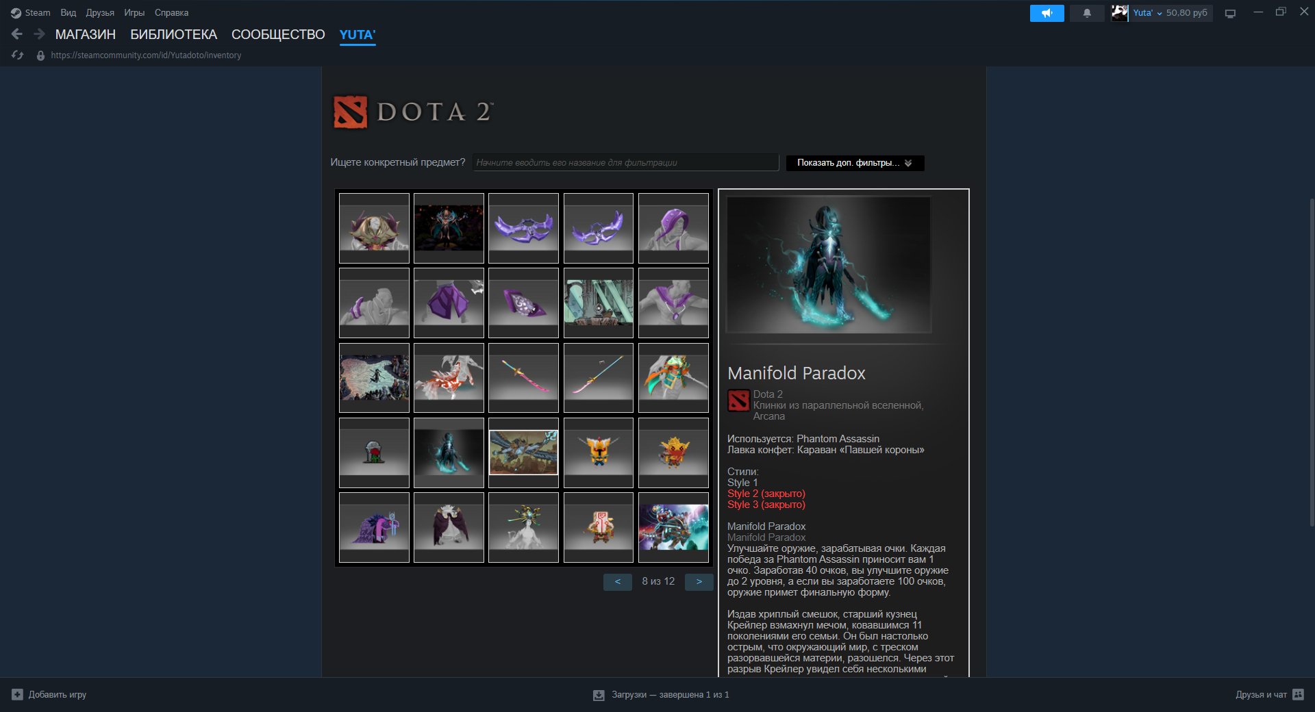
Task: Click the Manifold Paradox item title
Action: pyautogui.click(x=797, y=373)
